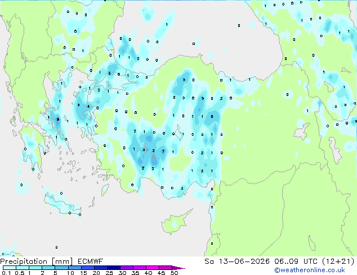Click legend scale label '15'
Viewport: 357px width, 275px height.
coord(83,273)
